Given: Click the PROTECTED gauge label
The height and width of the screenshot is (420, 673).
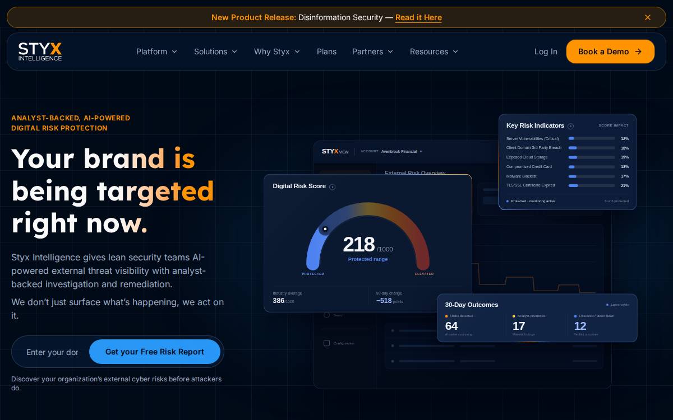Looking at the screenshot, I should [313, 274].
